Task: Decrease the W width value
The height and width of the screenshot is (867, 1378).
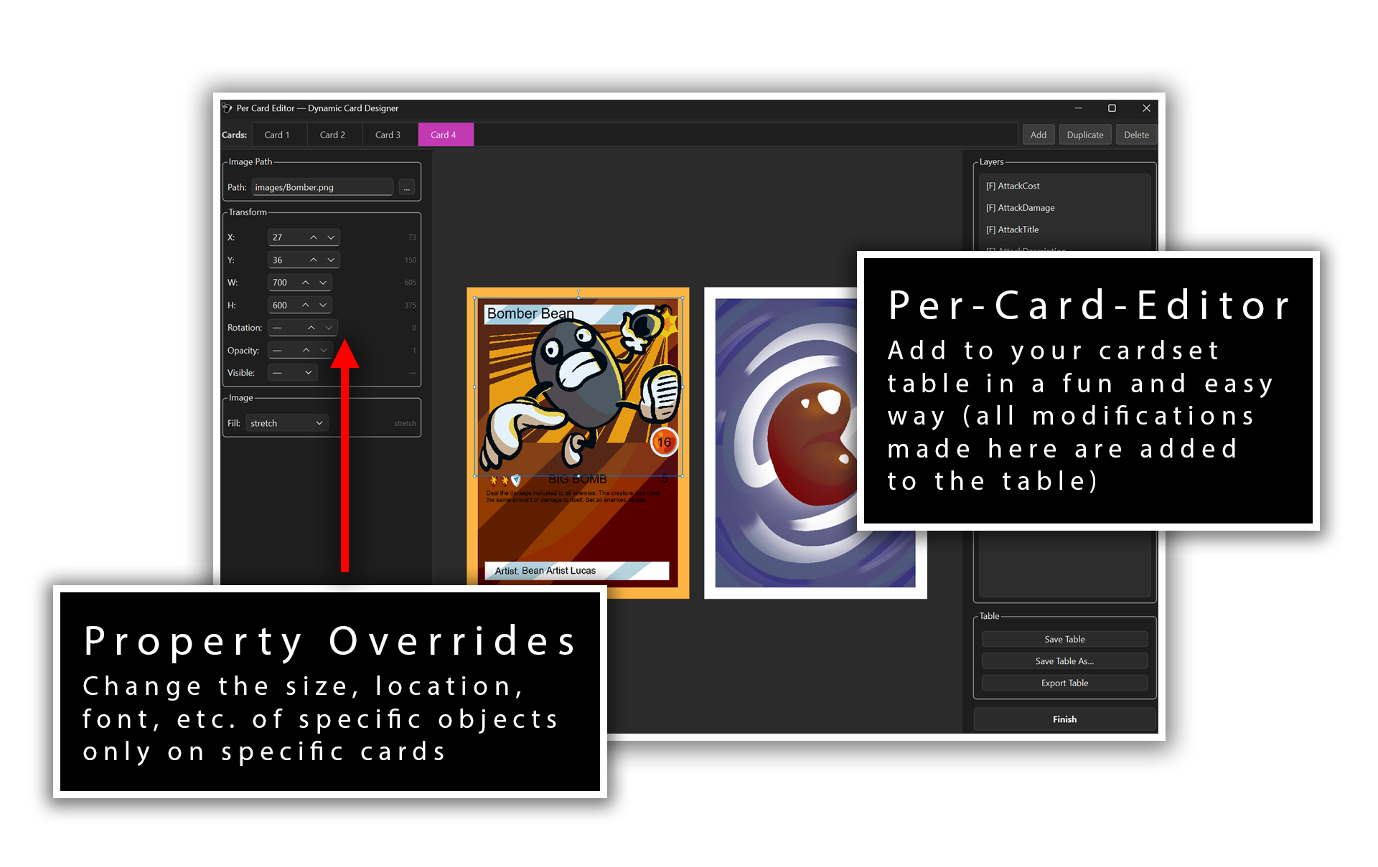Action: [323, 283]
